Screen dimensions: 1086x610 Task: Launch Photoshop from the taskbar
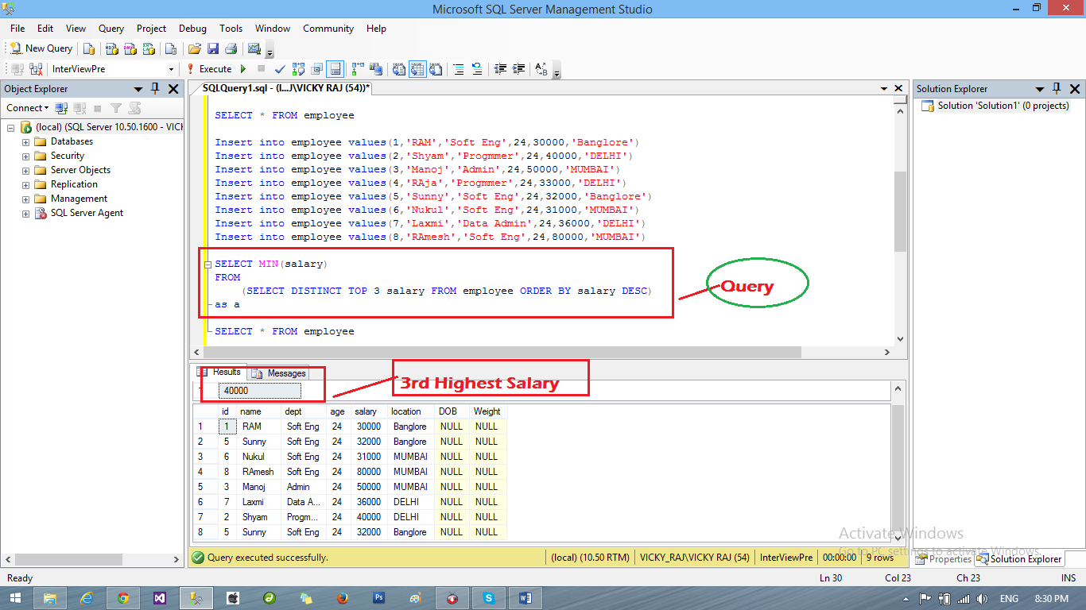(x=379, y=597)
